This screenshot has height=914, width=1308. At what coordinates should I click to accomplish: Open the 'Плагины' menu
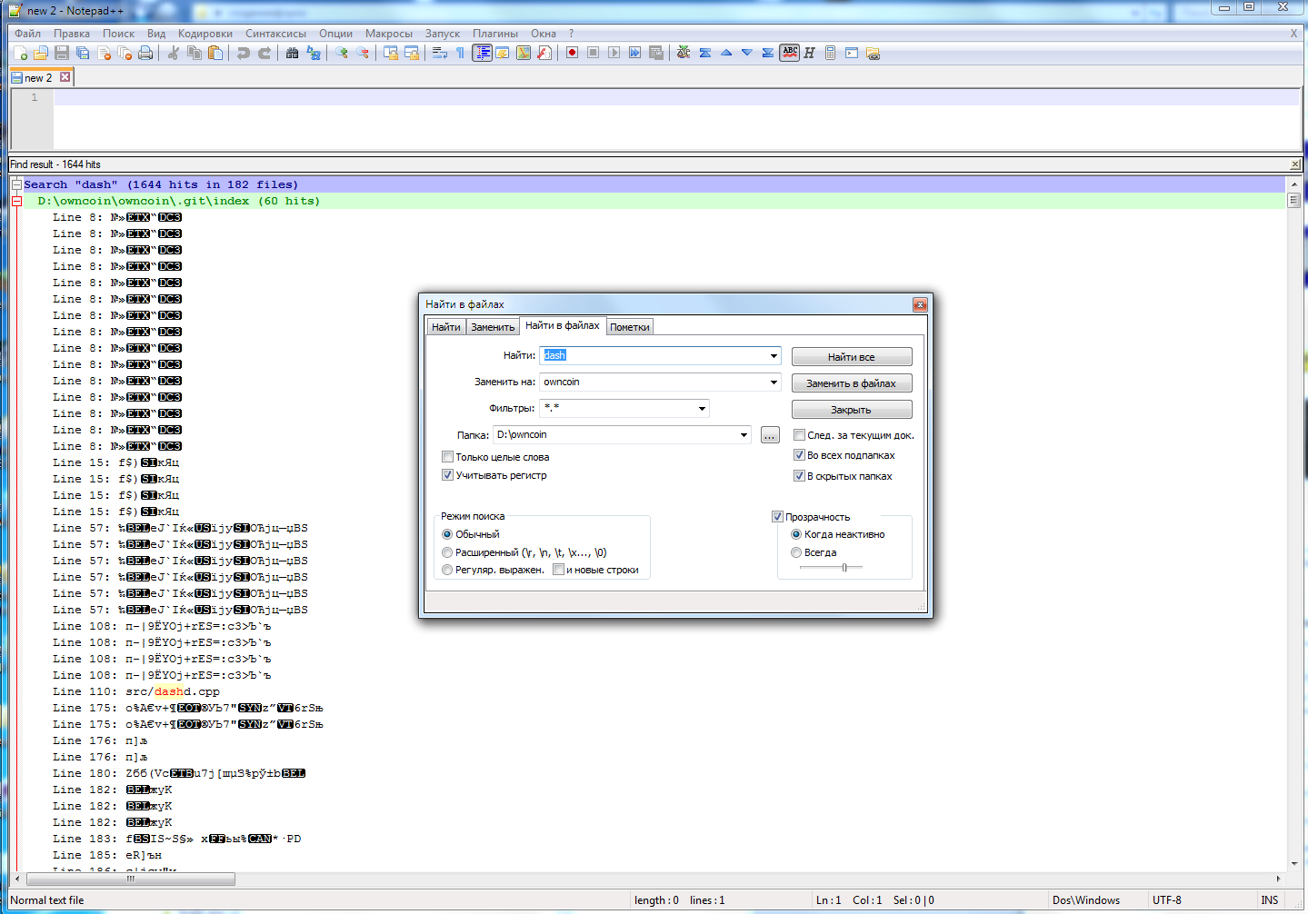pos(495,34)
